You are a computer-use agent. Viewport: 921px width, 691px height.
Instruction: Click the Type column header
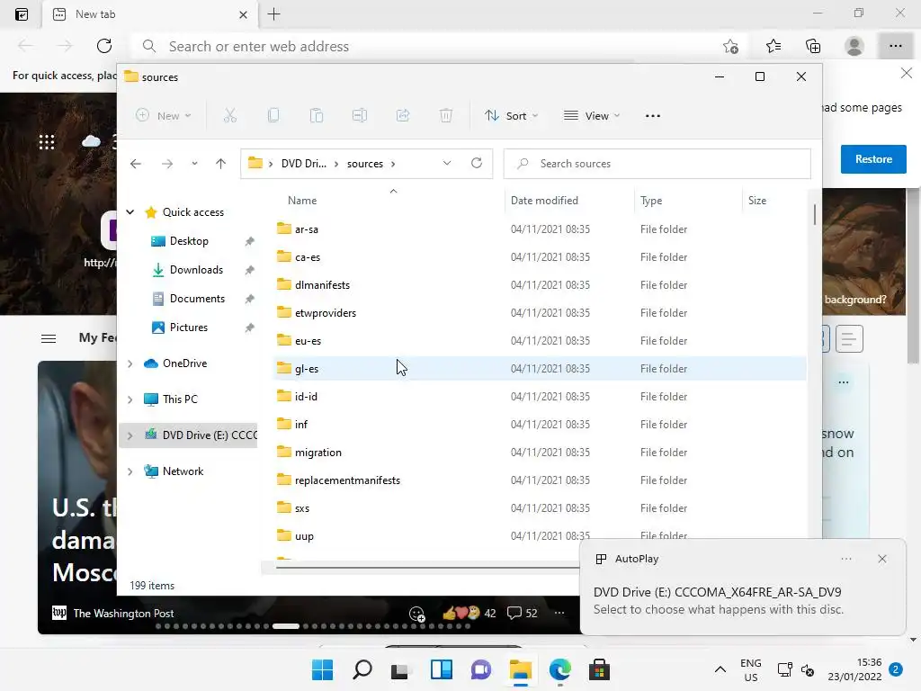click(651, 201)
